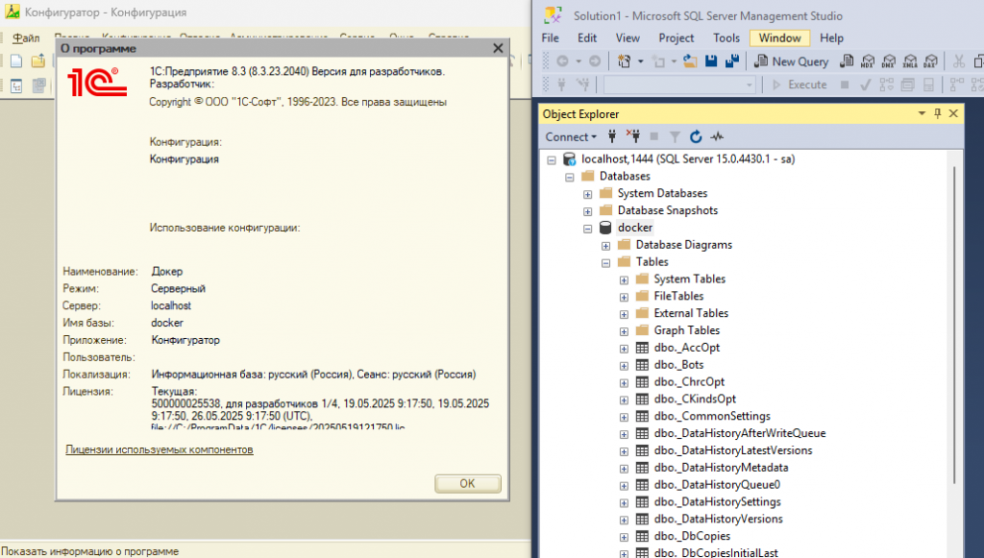Select the External Tables folder

(691, 313)
